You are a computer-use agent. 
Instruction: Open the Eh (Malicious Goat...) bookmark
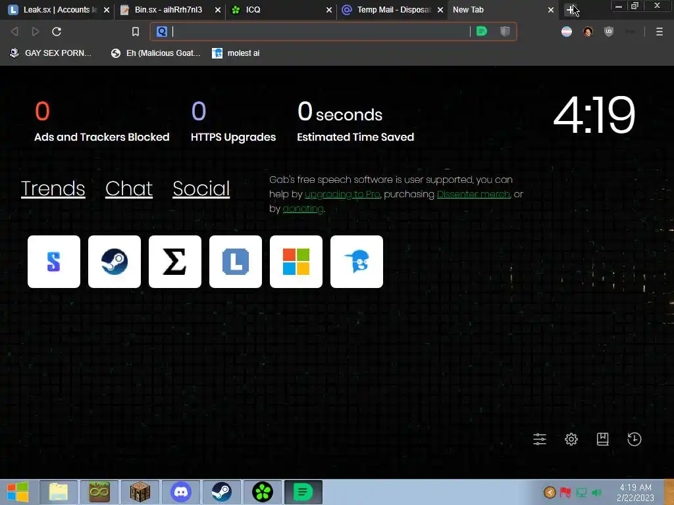tap(155, 53)
